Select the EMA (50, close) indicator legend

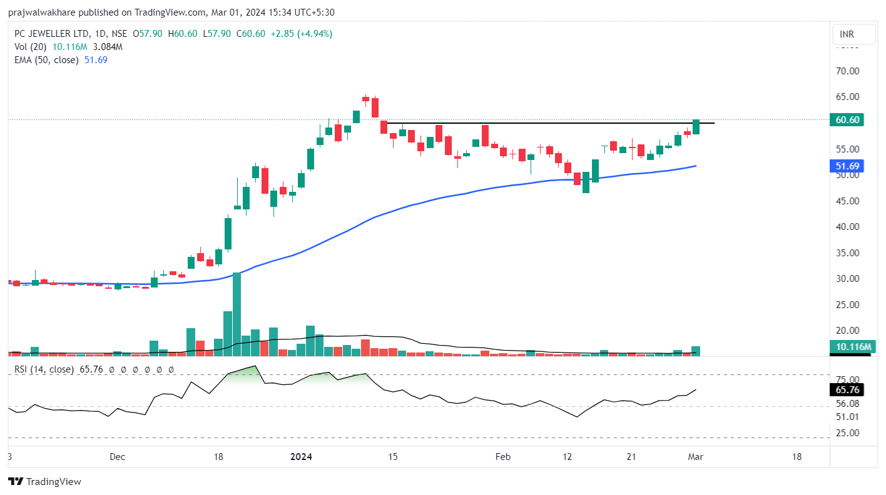pyautogui.click(x=47, y=60)
